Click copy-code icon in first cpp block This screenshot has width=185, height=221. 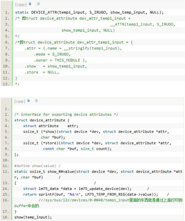coord(38,4)
